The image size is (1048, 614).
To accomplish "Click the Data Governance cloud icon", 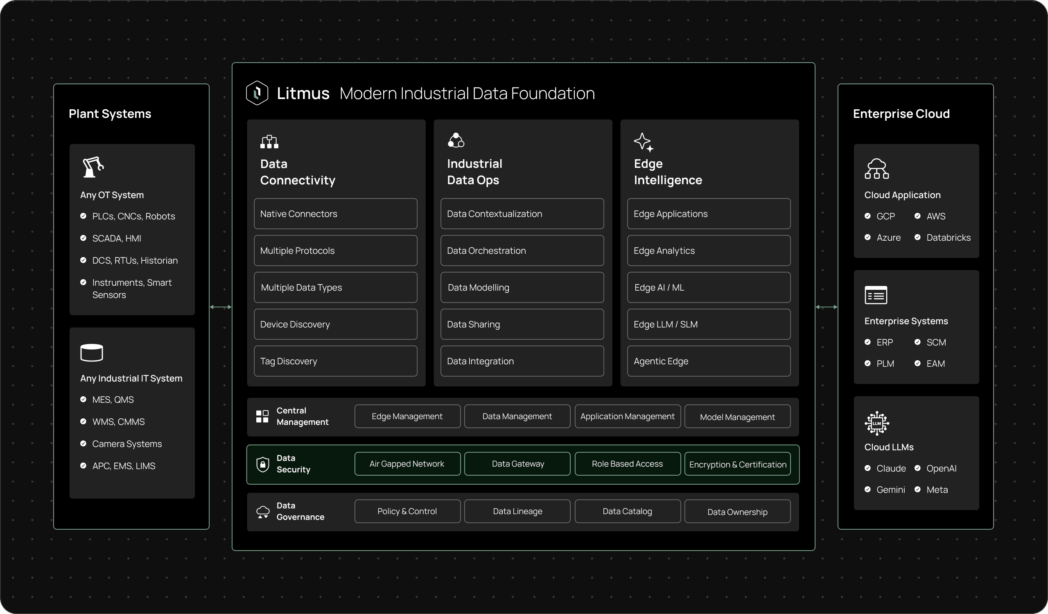I will (x=262, y=512).
